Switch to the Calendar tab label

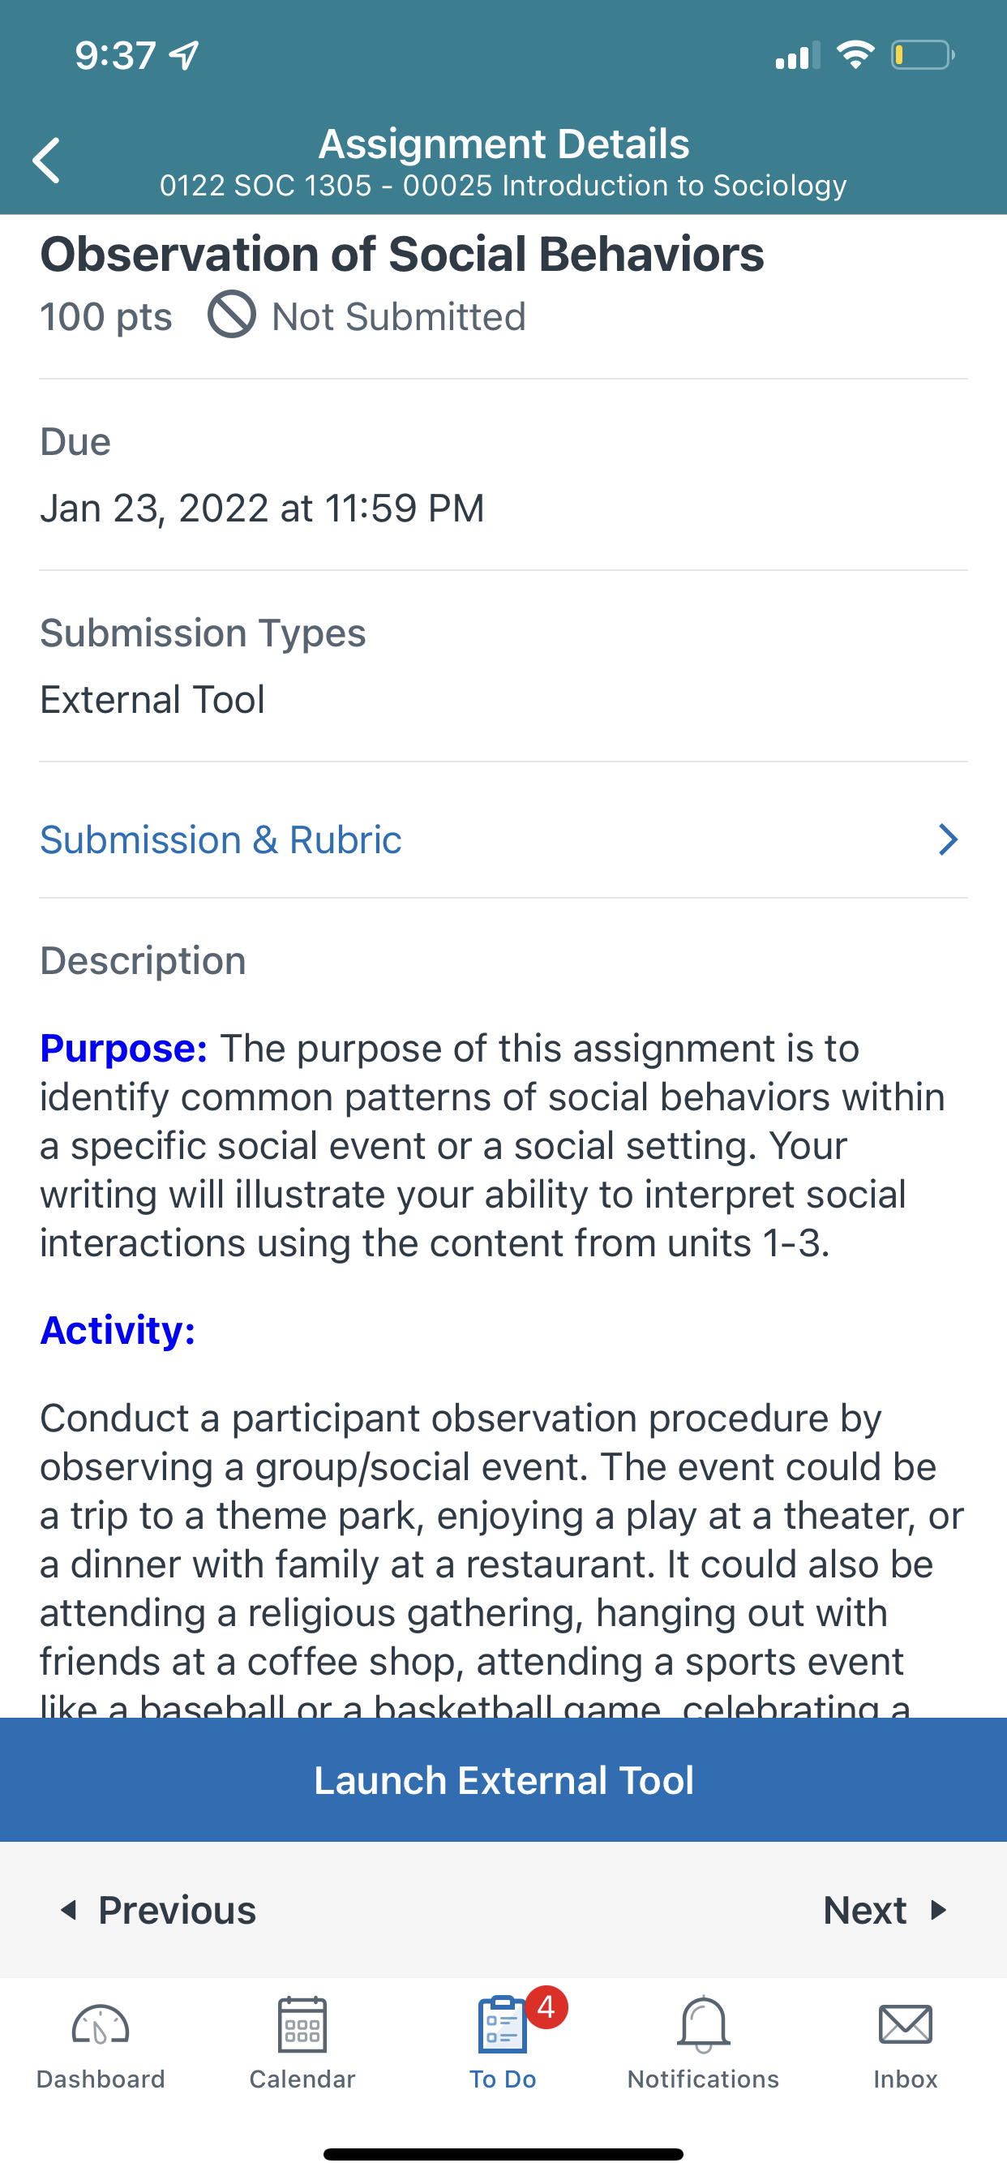coord(302,2079)
